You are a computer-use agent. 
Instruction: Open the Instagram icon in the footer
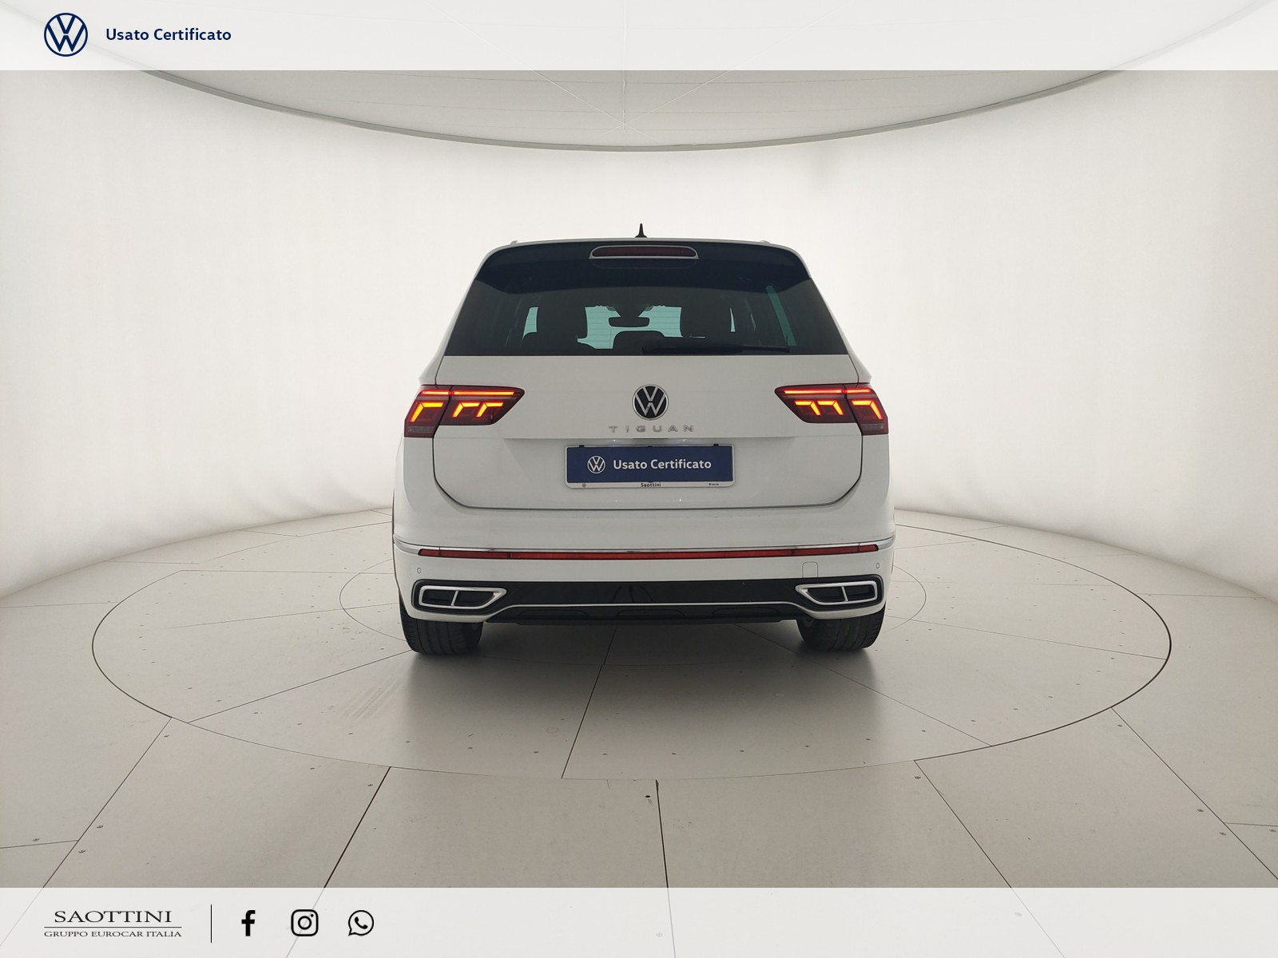coord(304,923)
